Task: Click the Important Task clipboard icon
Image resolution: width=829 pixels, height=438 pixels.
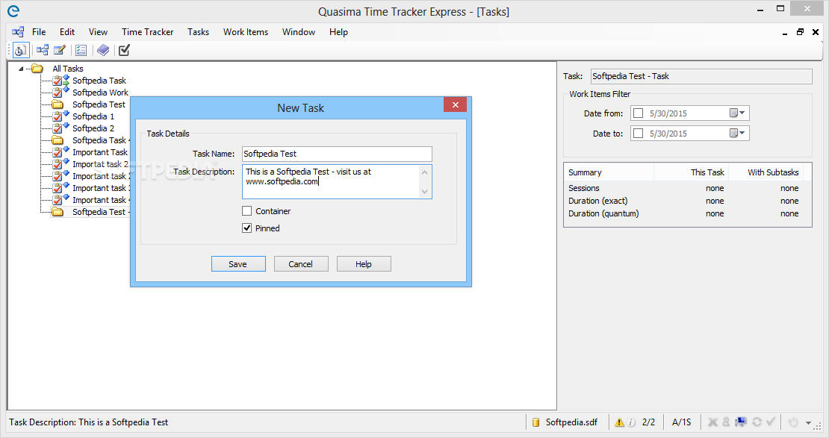Action: pos(58,152)
